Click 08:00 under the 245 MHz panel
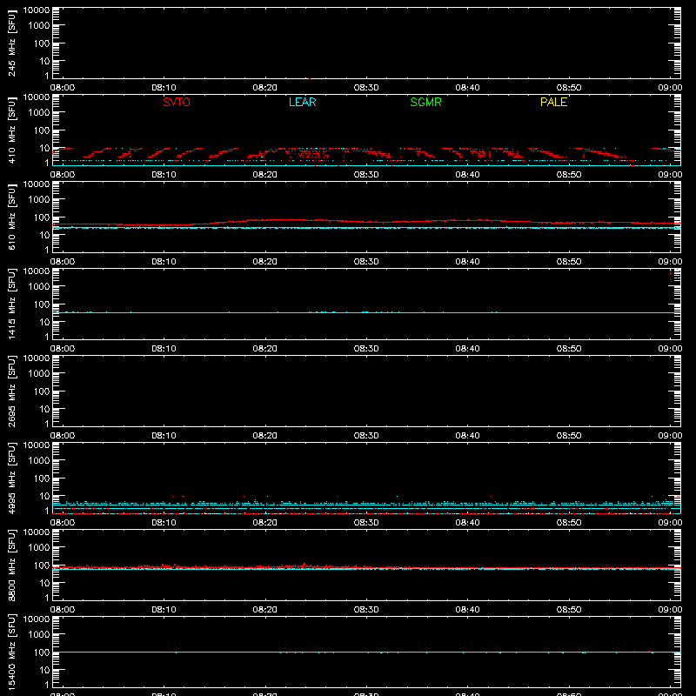This screenshot has width=696, height=696. coord(63,88)
